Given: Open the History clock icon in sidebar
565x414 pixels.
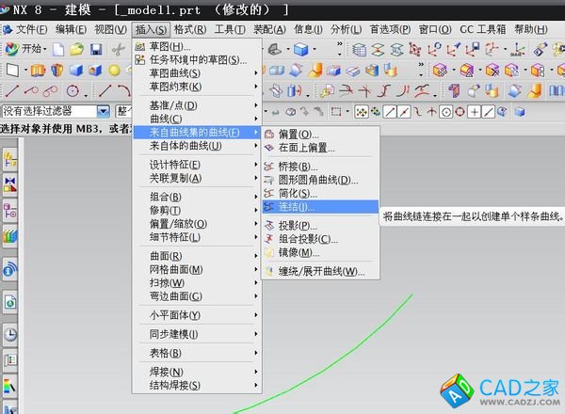Looking at the screenshot, I should click(10, 334).
